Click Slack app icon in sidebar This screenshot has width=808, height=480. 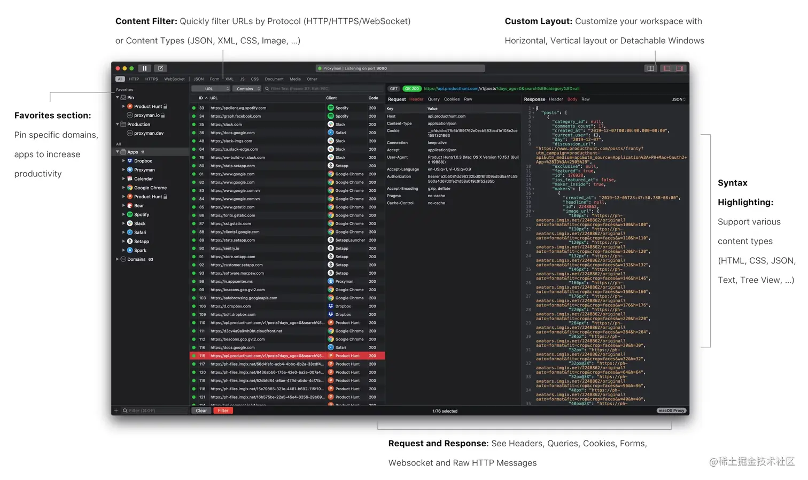[130, 223]
